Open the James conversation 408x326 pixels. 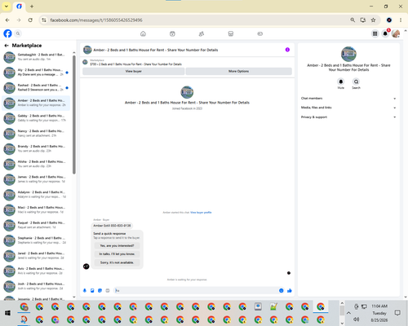tap(36, 179)
